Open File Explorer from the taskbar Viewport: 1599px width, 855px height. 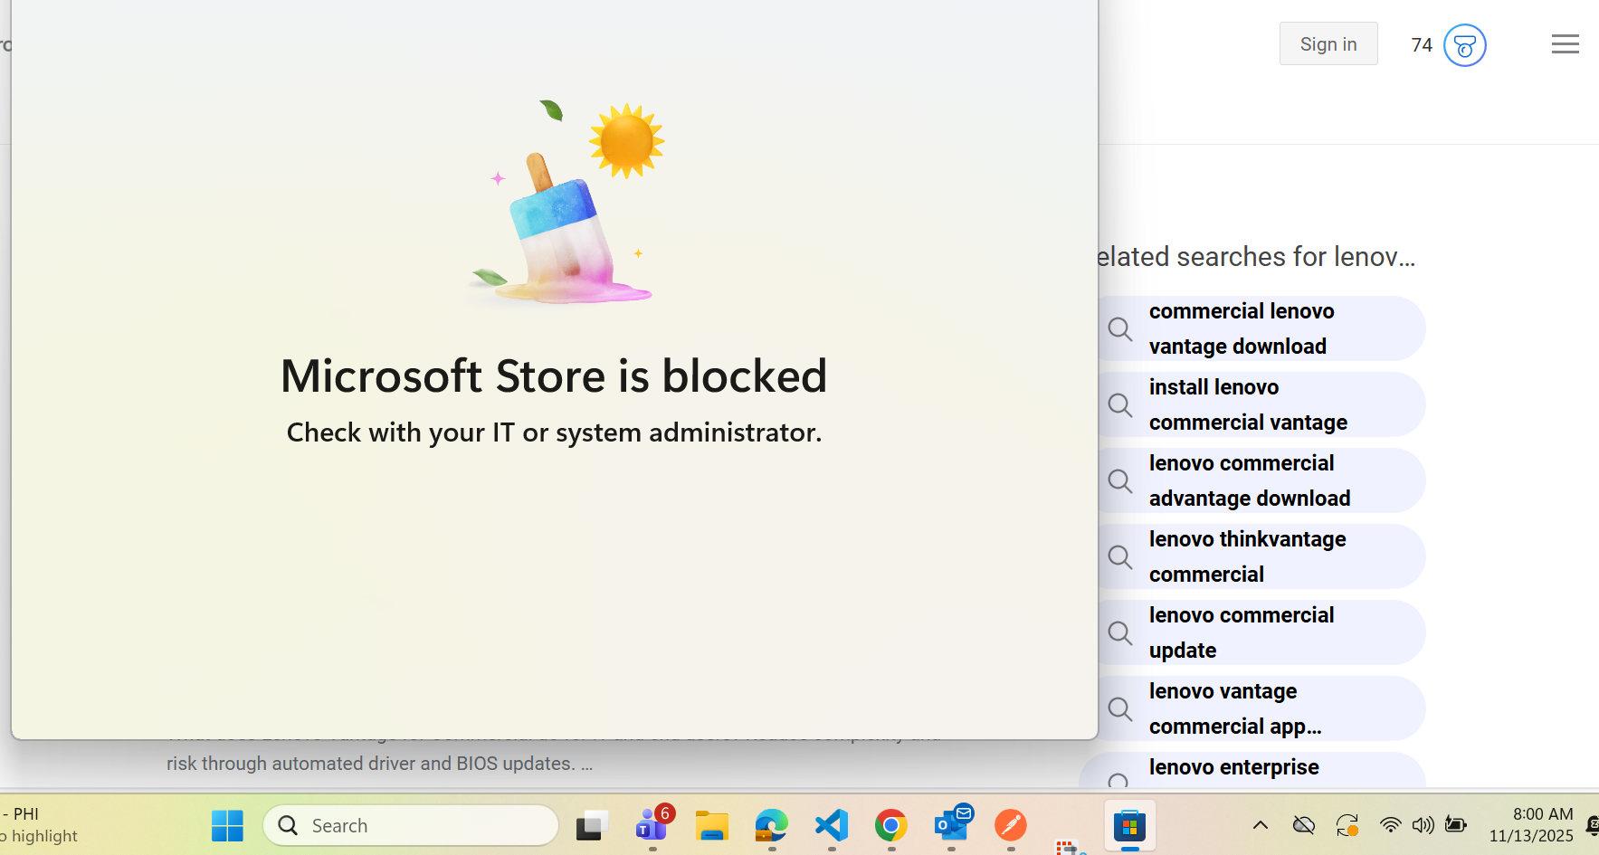(x=712, y=825)
